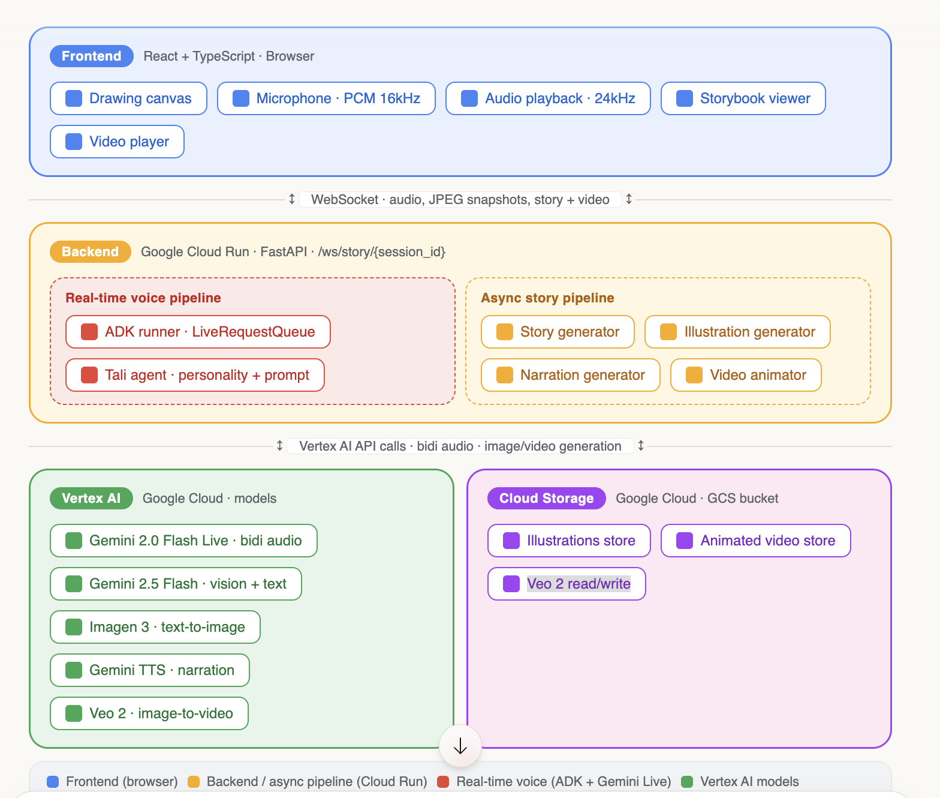The image size is (940, 798).
Task: Click the WebSocket connection label
Action: coord(460,200)
